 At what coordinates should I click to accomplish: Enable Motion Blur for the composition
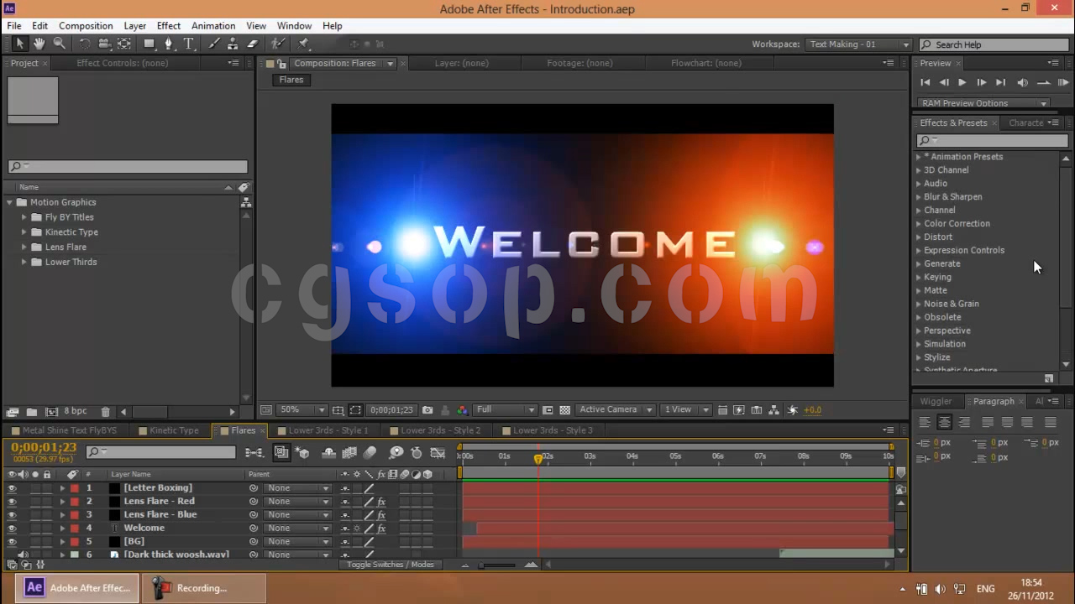tap(370, 452)
